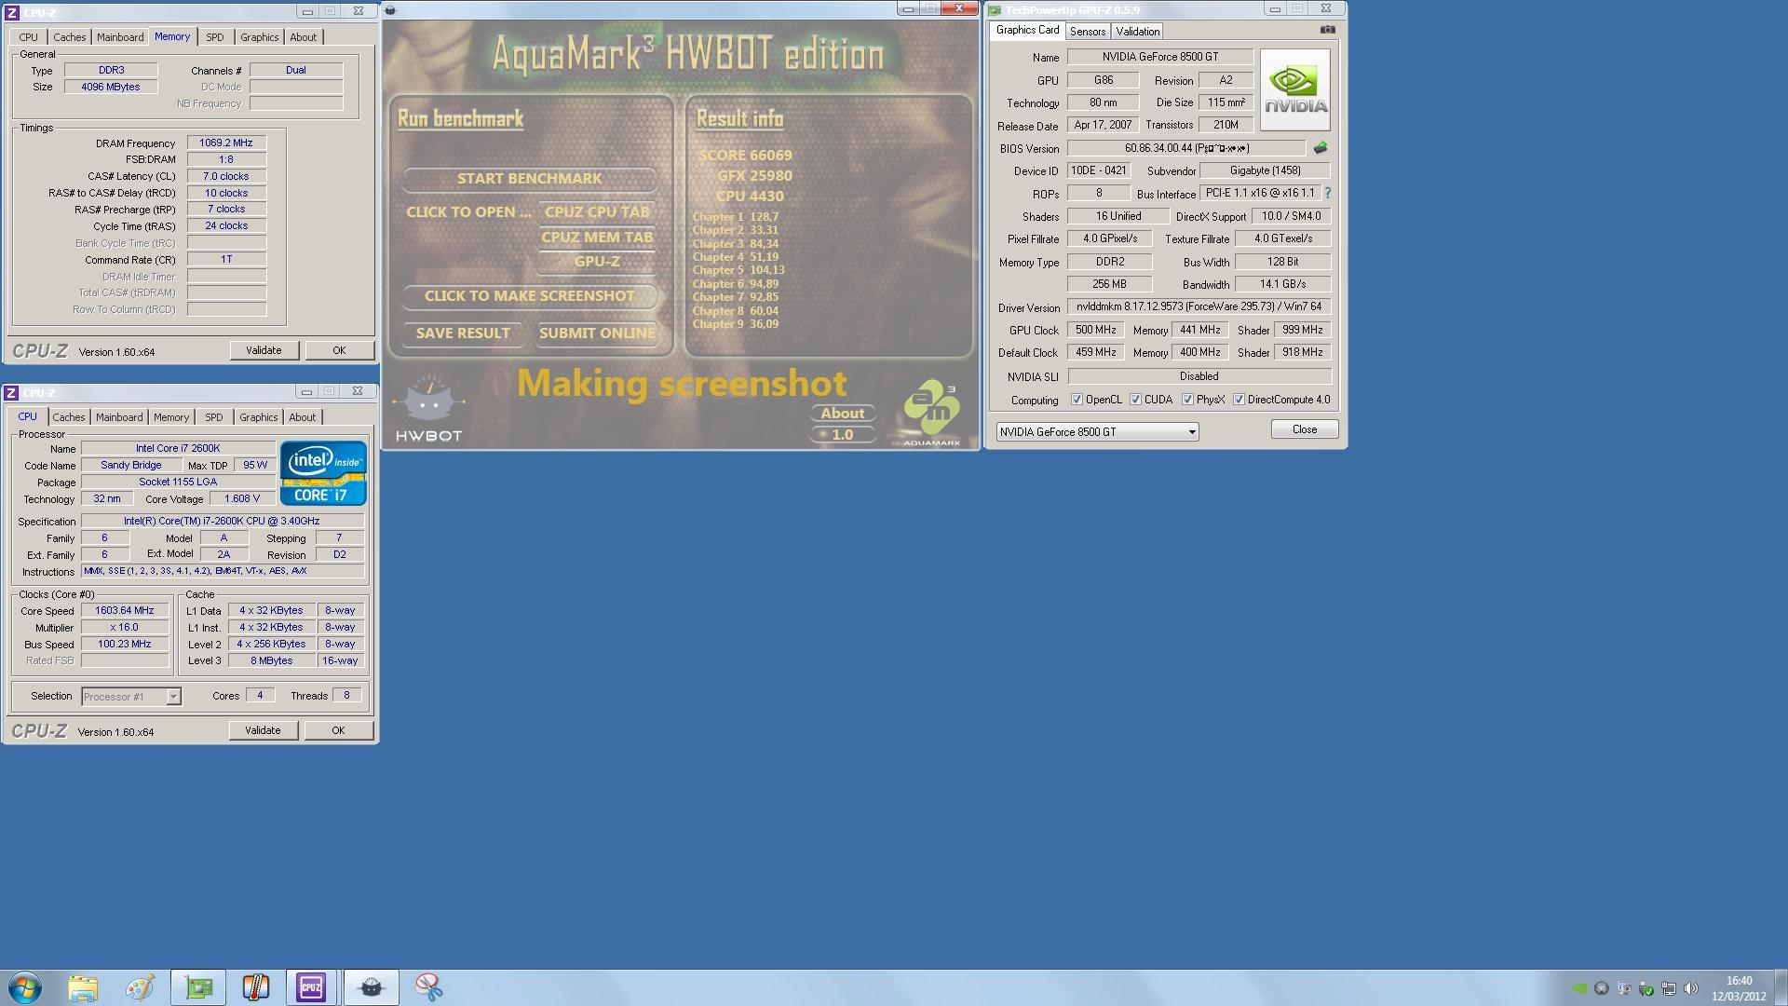Open Graphics tab in lower CPU-Z window

pyautogui.click(x=258, y=417)
